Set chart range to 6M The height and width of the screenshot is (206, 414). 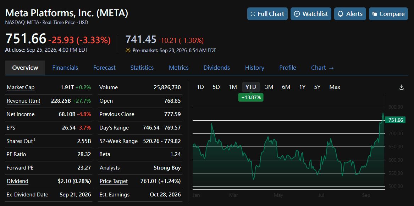pos(286,87)
